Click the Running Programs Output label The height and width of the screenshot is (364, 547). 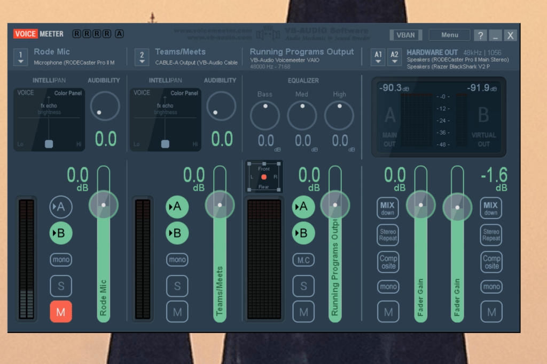302,52
